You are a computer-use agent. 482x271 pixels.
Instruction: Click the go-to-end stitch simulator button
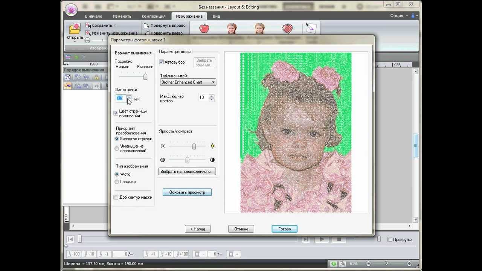[306, 239]
